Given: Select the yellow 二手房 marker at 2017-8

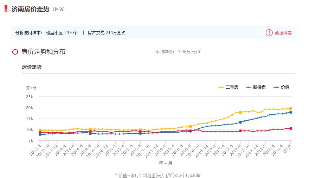Looking at the screenshot, I should tap(240, 112).
